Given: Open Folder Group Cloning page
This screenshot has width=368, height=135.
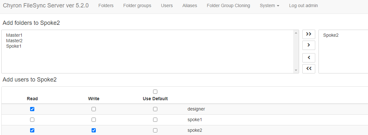Looking at the screenshot, I should [228, 6].
